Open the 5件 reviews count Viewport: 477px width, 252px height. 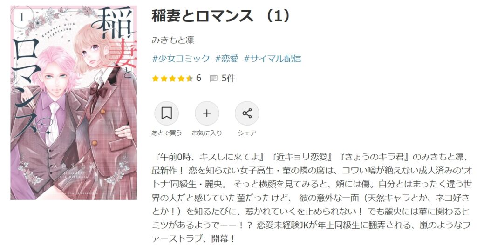click(x=228, y=78)
